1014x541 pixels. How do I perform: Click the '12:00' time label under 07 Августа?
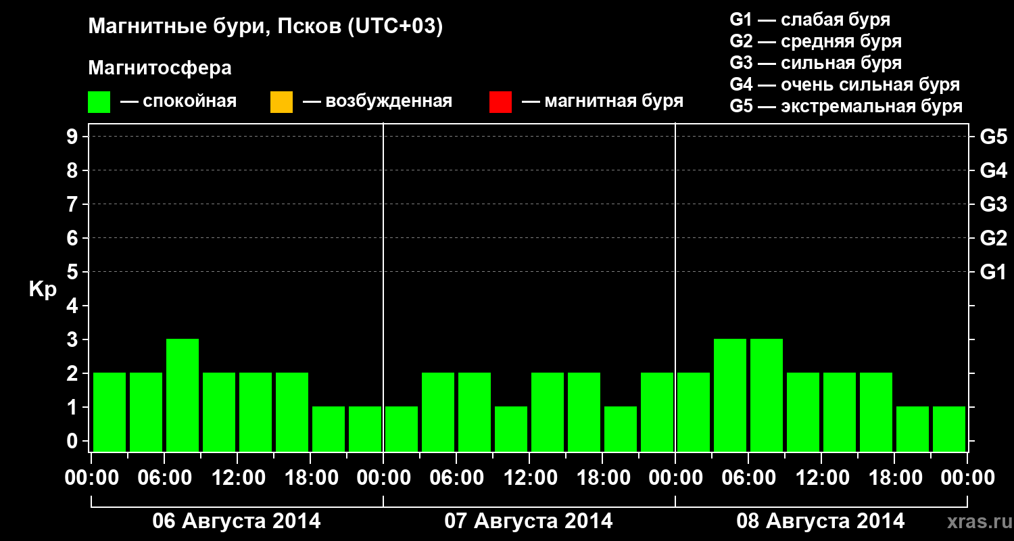[529, 478]
